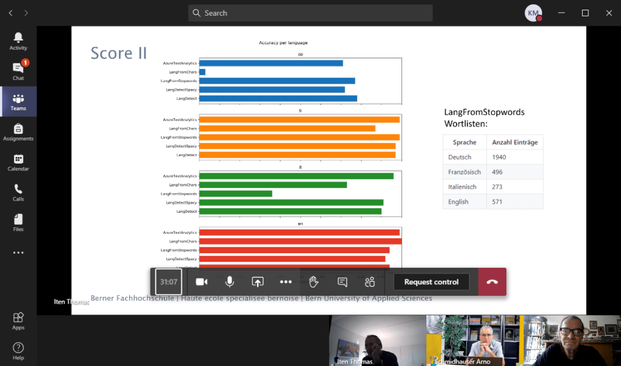Viewport: 621px width, 366px height.
Task: Switch to the Teams tab
Action: [x=18, y=101]
